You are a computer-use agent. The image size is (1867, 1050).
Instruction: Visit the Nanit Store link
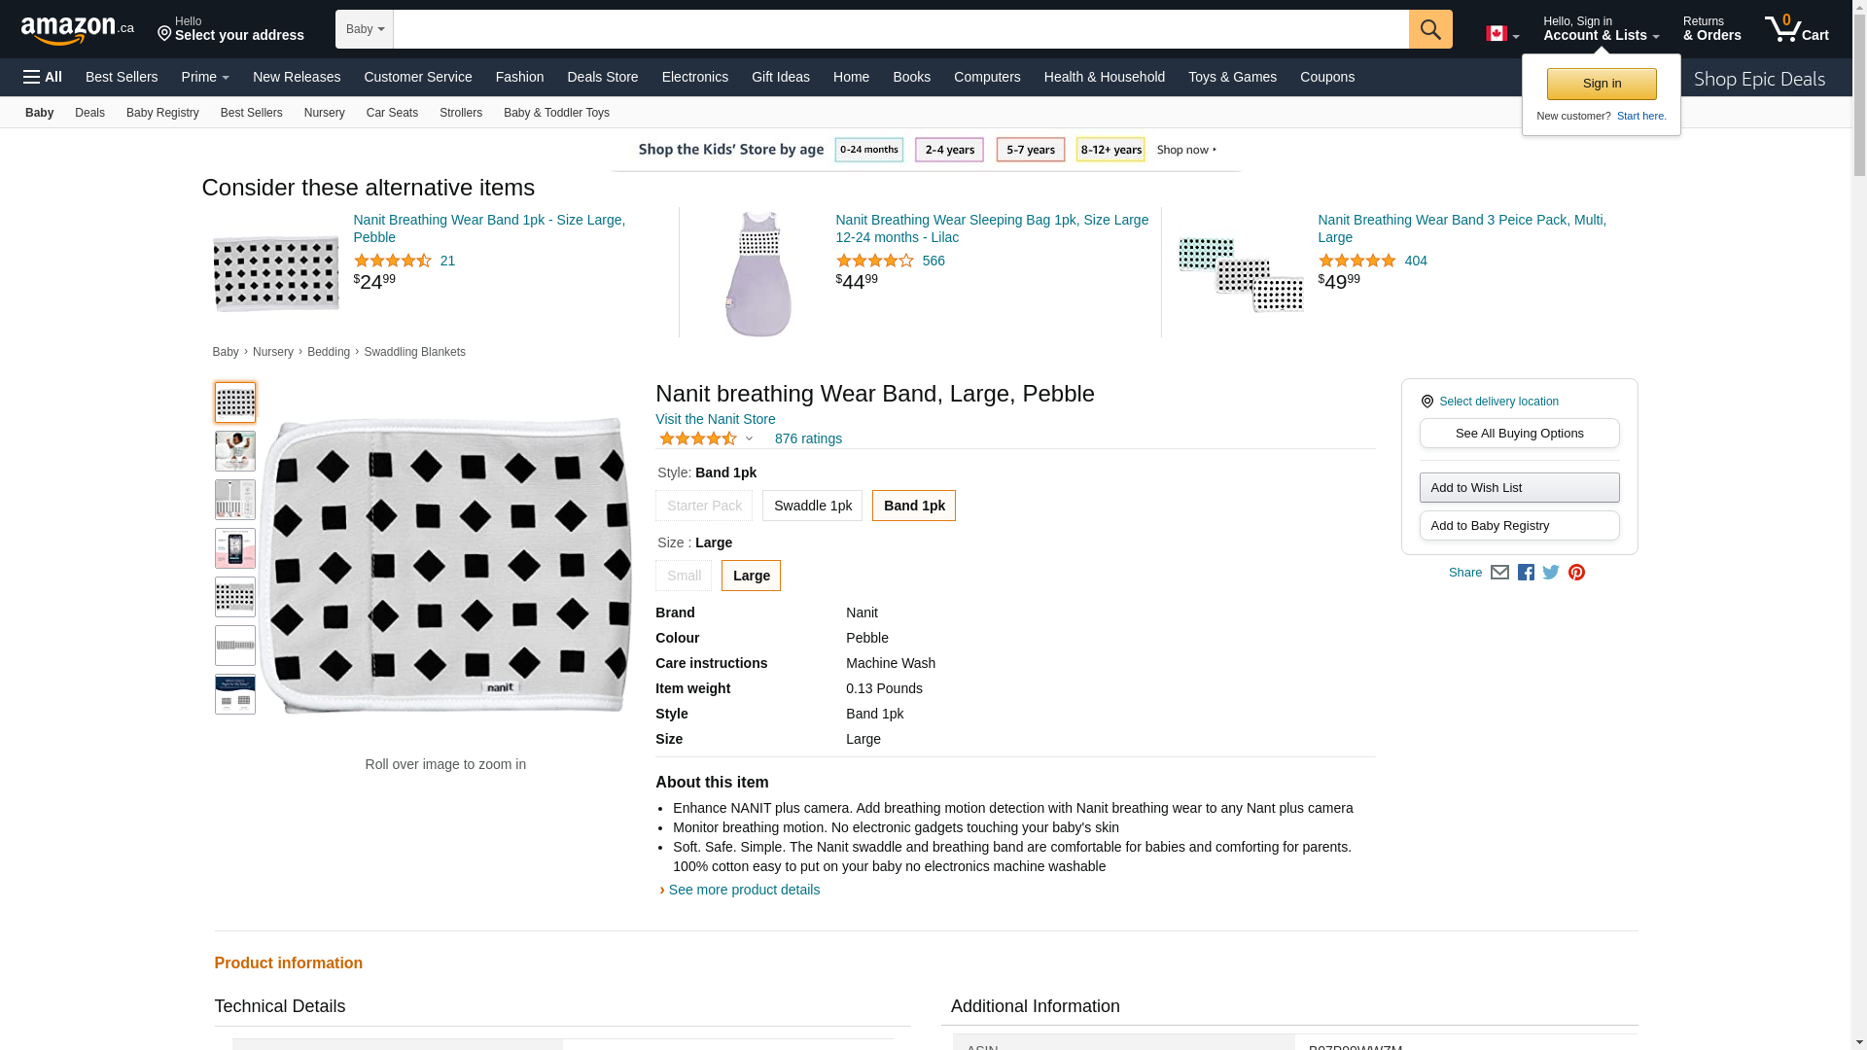(715, 419)
